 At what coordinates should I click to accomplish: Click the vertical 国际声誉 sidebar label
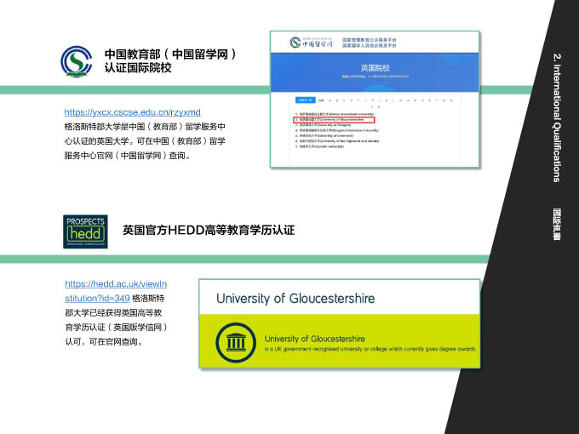click(x=557, y=223)
